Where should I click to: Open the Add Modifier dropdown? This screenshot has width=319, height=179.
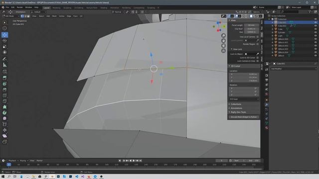point(294,69)
